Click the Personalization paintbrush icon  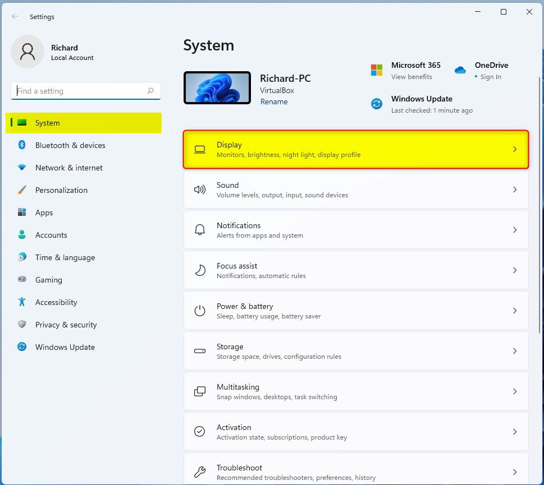click(x=22, y=190)
